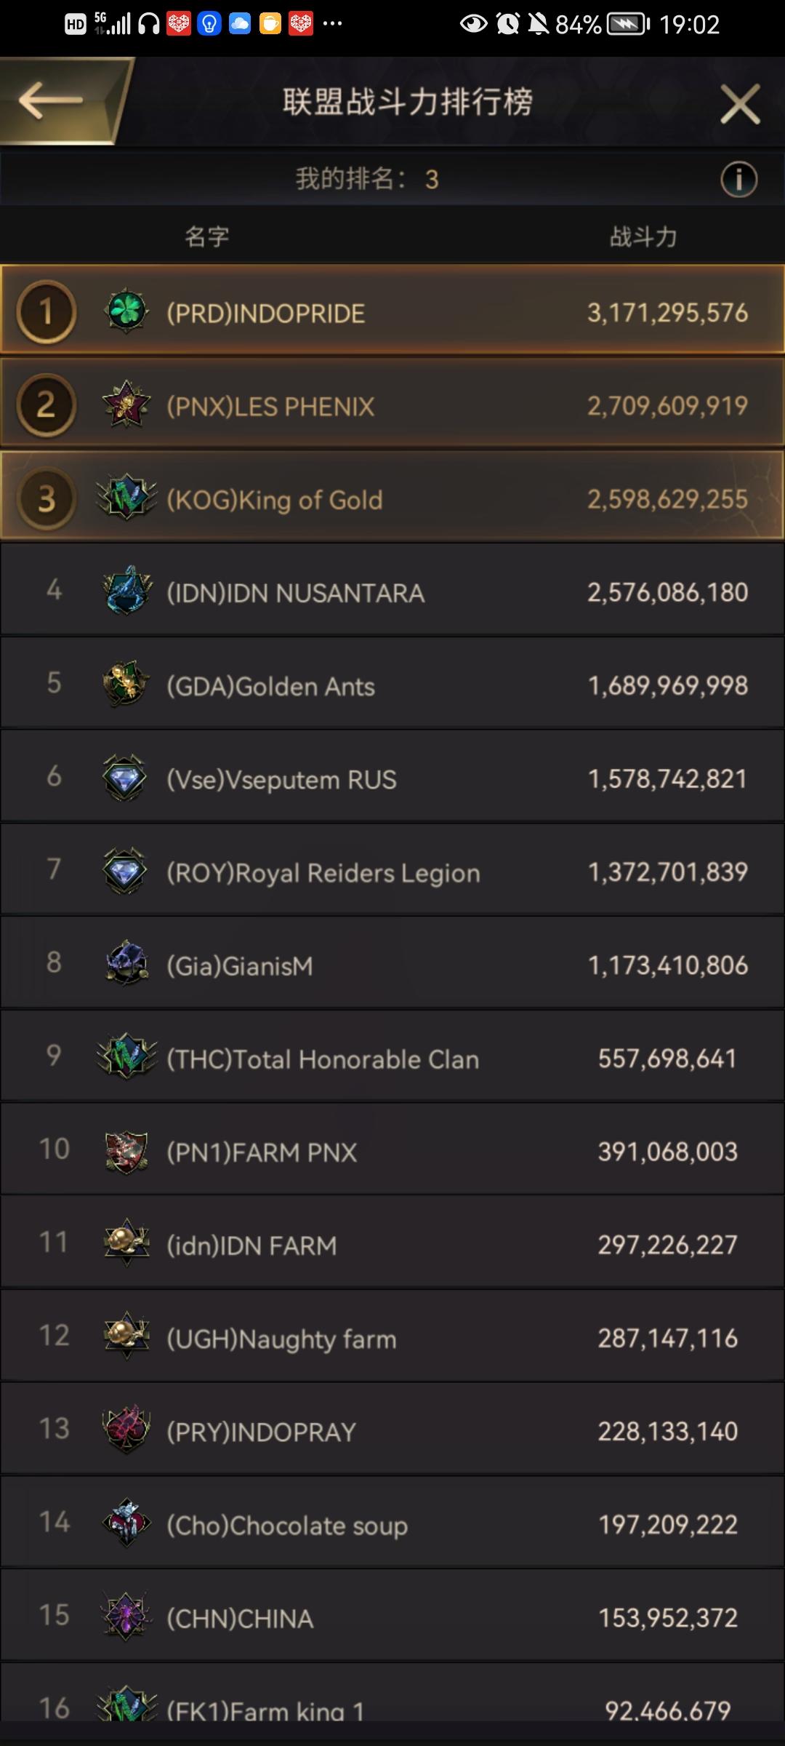Tap the purple spider emblem of CHINA
The image size is (785, 1746).
point(126,1617)
